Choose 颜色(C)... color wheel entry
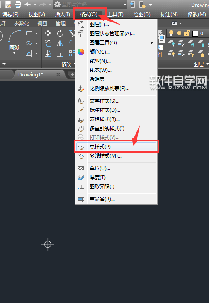The image size is (209, 303). [116, 52]
